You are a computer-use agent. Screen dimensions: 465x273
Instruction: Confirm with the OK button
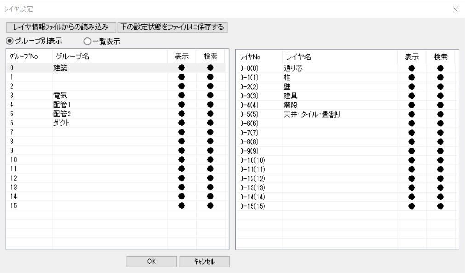(151, 262)
